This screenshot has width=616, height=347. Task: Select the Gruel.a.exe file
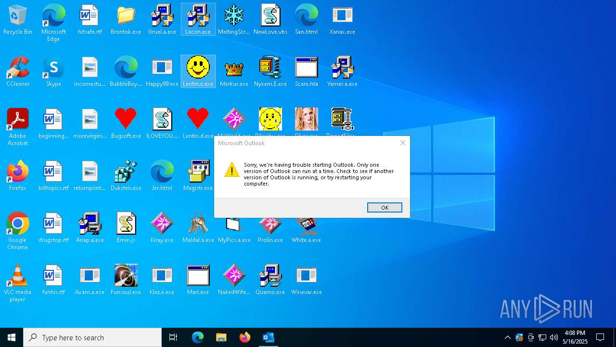coord(162,20)
